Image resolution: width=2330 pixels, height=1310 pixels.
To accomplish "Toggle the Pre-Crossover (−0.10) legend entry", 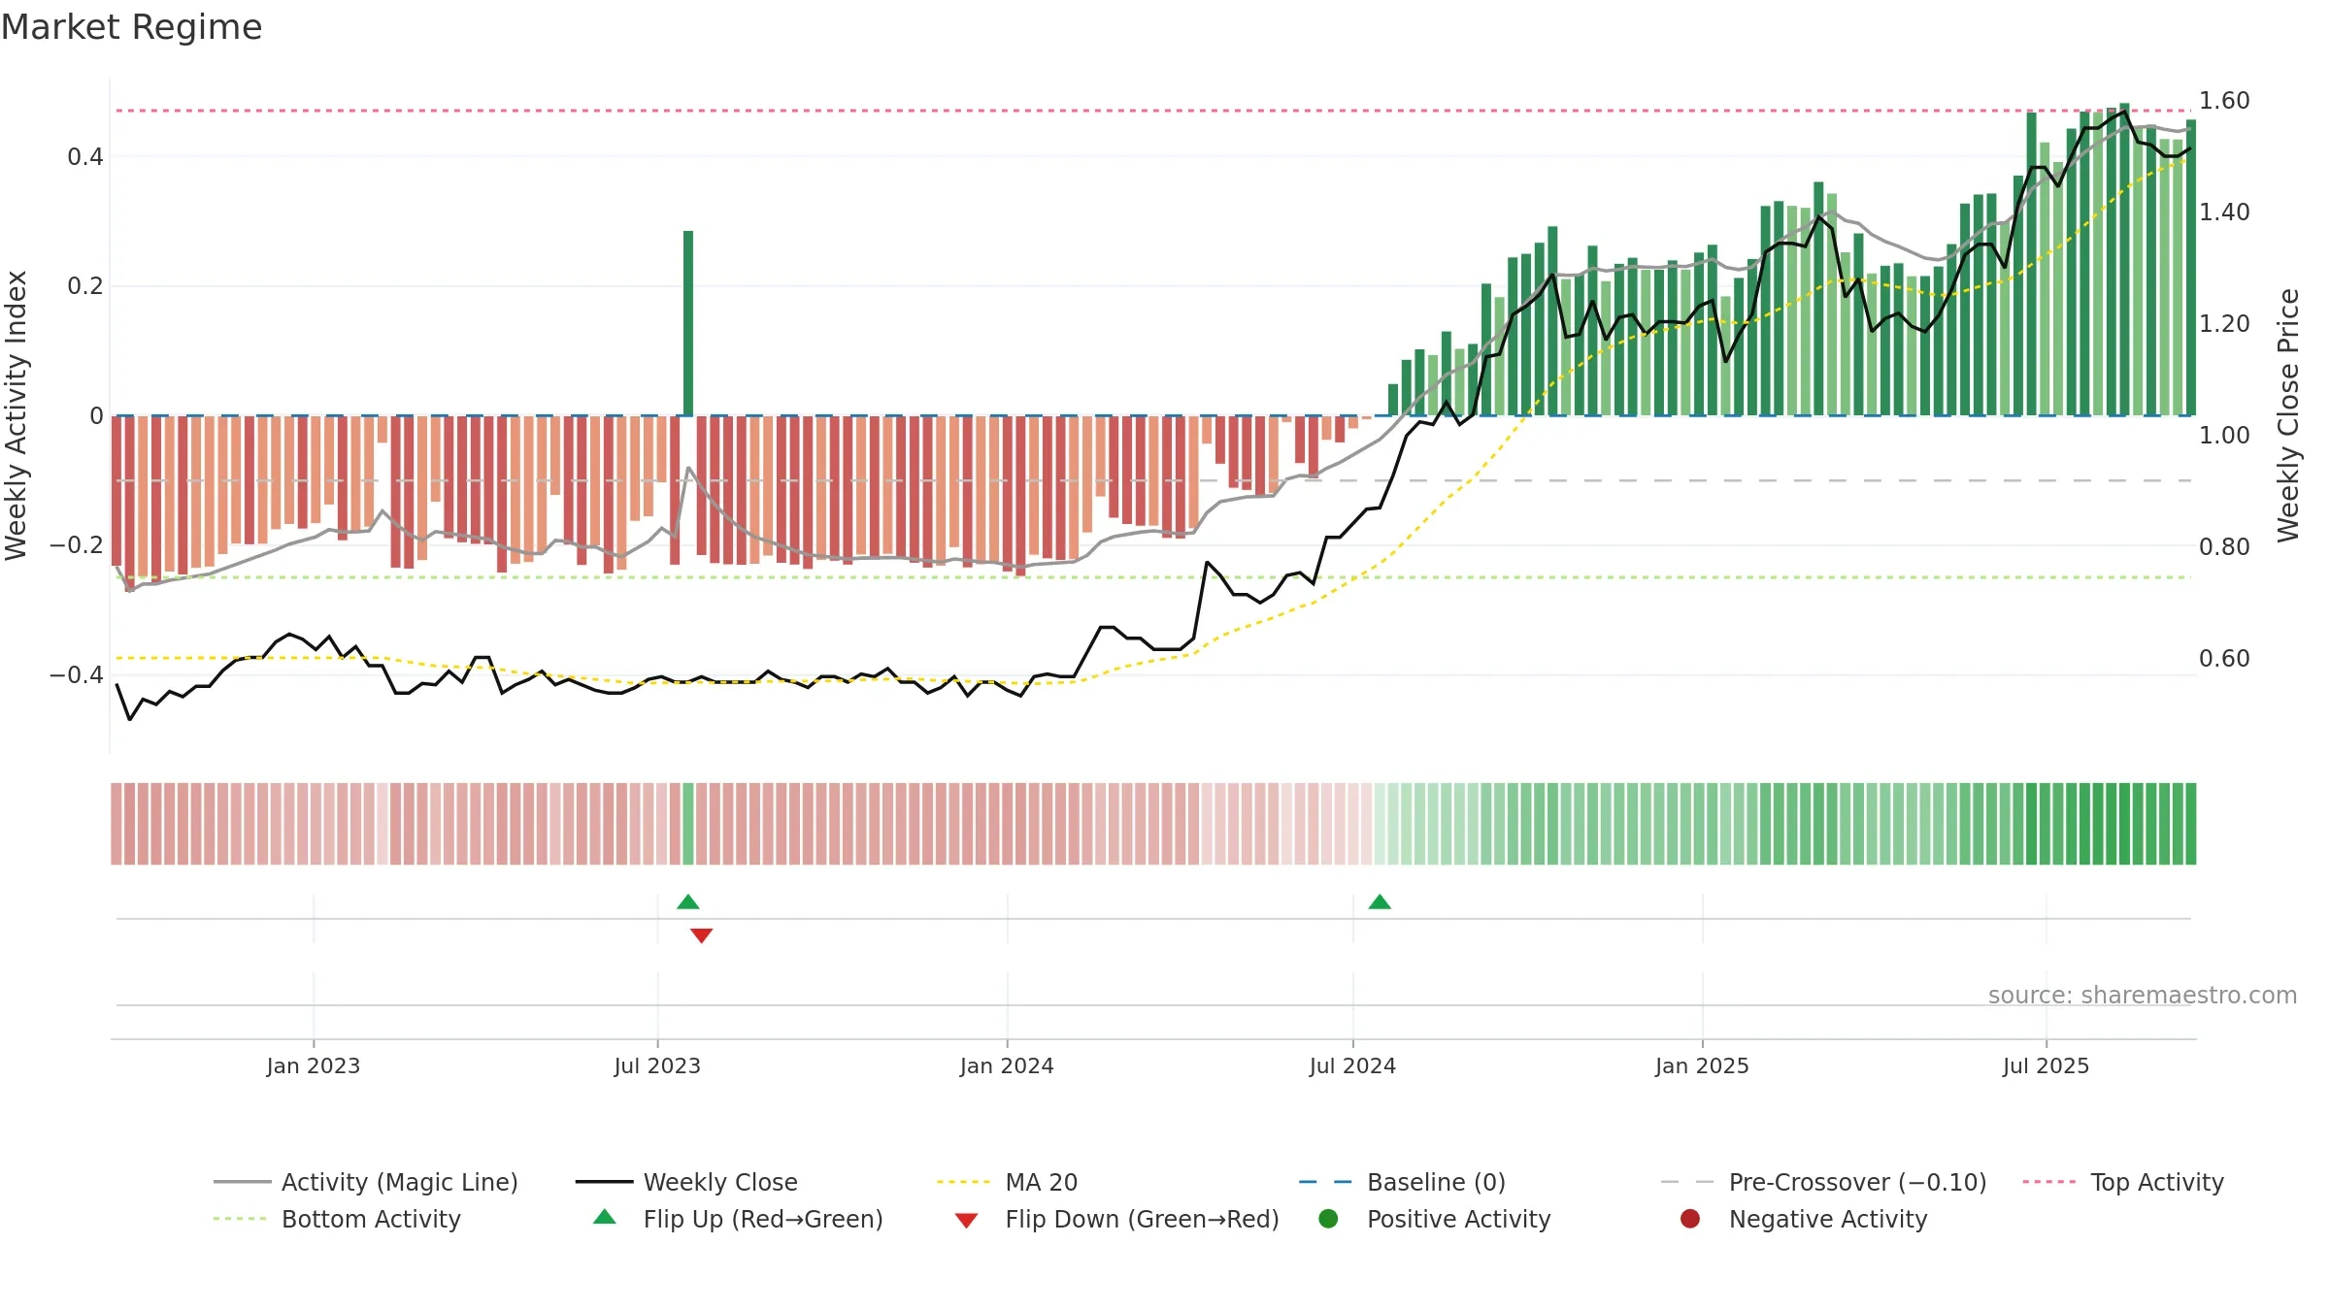I will tap(1823, 1182).
